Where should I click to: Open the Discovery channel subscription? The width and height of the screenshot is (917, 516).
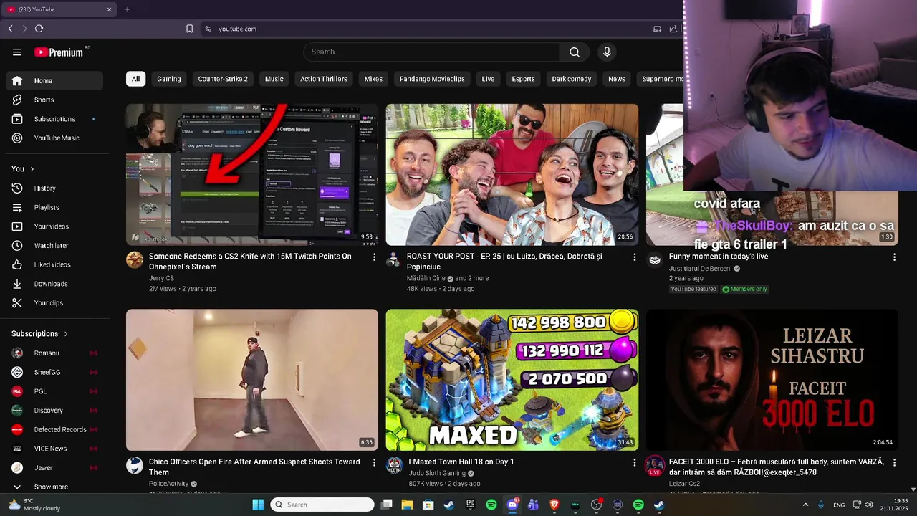(x=54, y=410)
